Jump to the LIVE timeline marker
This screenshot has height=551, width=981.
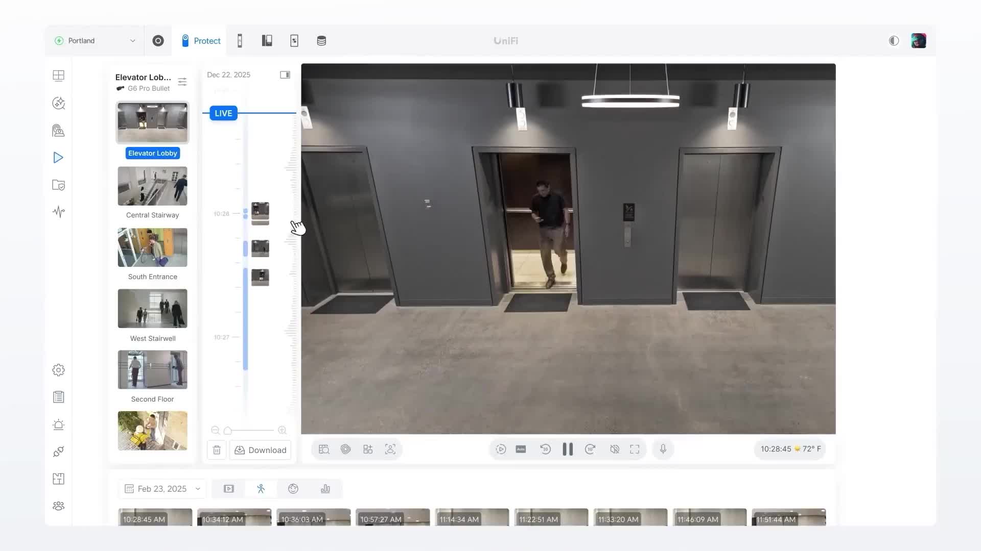coord(223,113)
